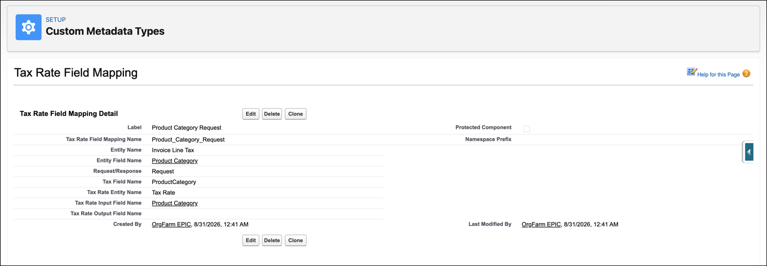This screenshot has height=266, width=767.
Task: Open OrgFarm EPIC link under Last Modified By
Action: point(542,225)
